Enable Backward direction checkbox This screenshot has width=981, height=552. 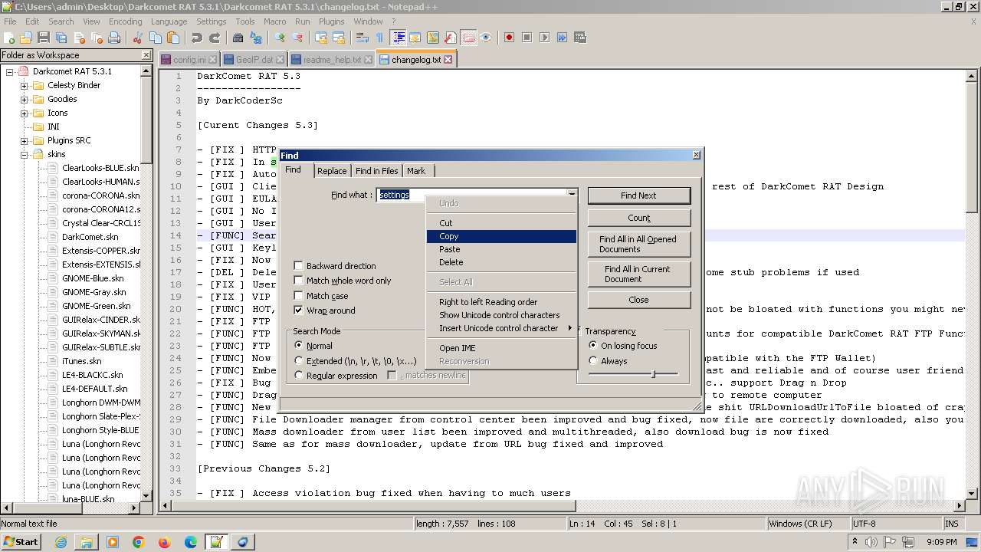(299, 266)
